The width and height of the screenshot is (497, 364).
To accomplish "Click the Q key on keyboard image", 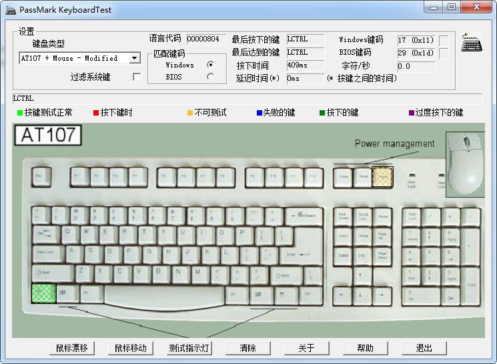I will click(70, 235).
